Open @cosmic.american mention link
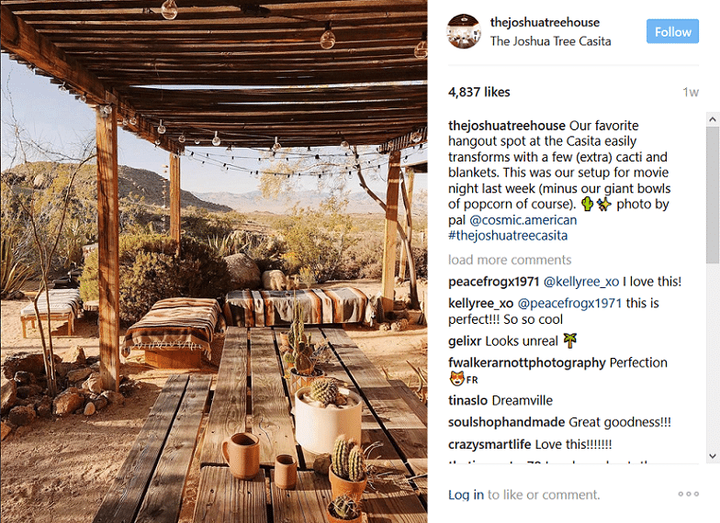Screen dimensions: 720x523 [523, 220]
